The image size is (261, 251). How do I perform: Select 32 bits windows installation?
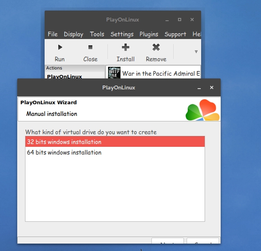115,142
